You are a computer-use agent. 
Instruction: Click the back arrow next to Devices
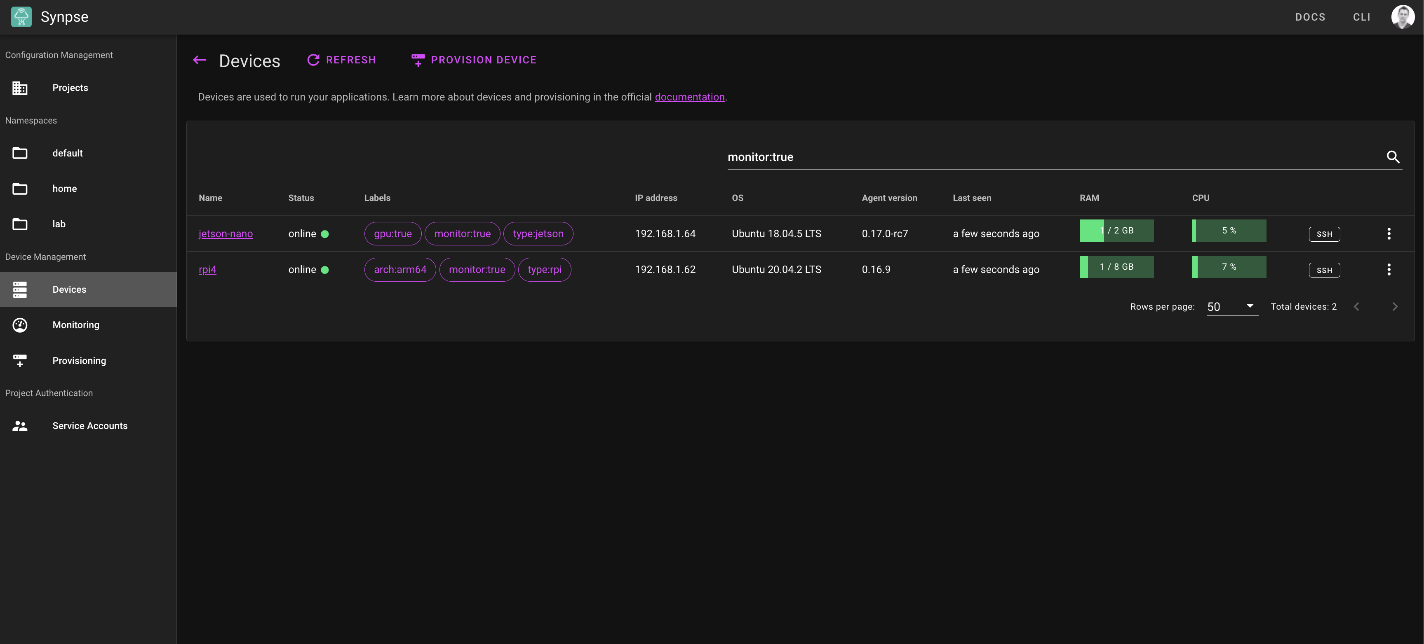[200, 60]
